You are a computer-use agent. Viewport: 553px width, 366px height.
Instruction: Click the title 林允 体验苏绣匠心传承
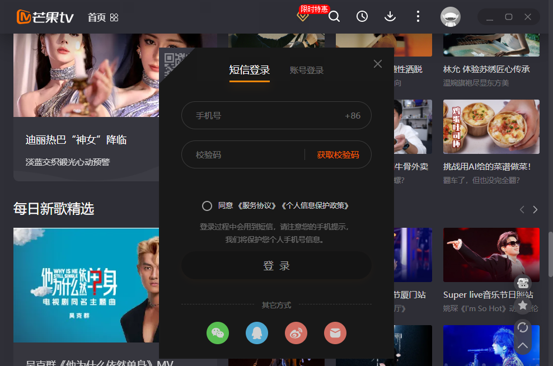click(486, 69)
